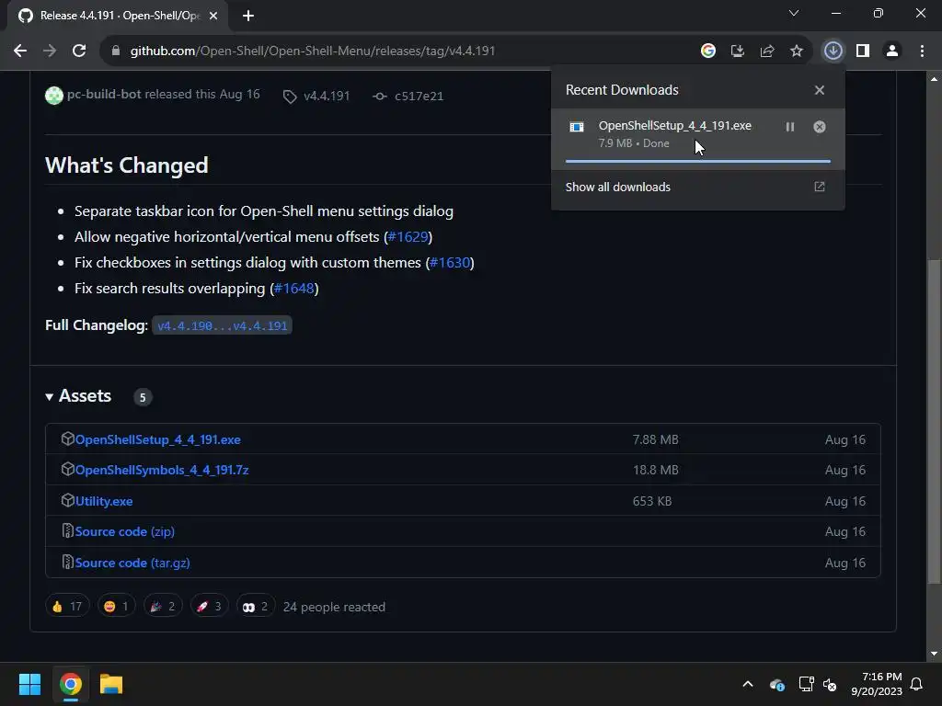Download Utility.exe asset

(x=104, y=501)
